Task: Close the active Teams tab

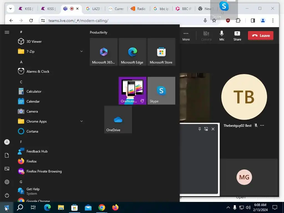Action: (77, 9)
